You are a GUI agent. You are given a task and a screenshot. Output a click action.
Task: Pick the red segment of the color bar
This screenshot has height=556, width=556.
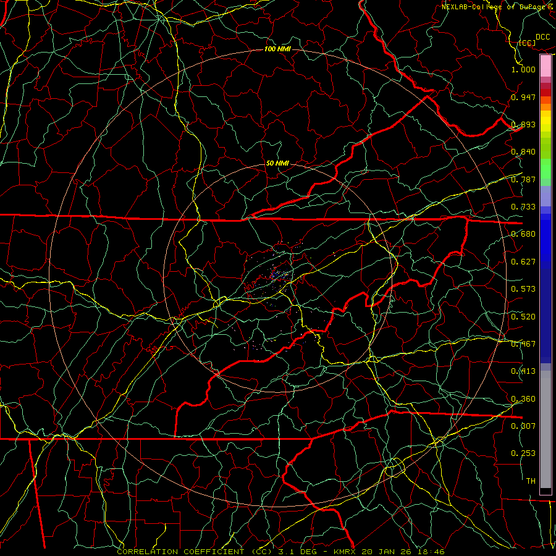[x=545, y=92]
